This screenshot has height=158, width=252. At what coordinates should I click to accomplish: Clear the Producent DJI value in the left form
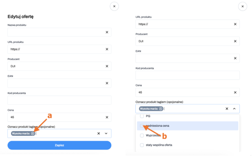click(107, 66)
